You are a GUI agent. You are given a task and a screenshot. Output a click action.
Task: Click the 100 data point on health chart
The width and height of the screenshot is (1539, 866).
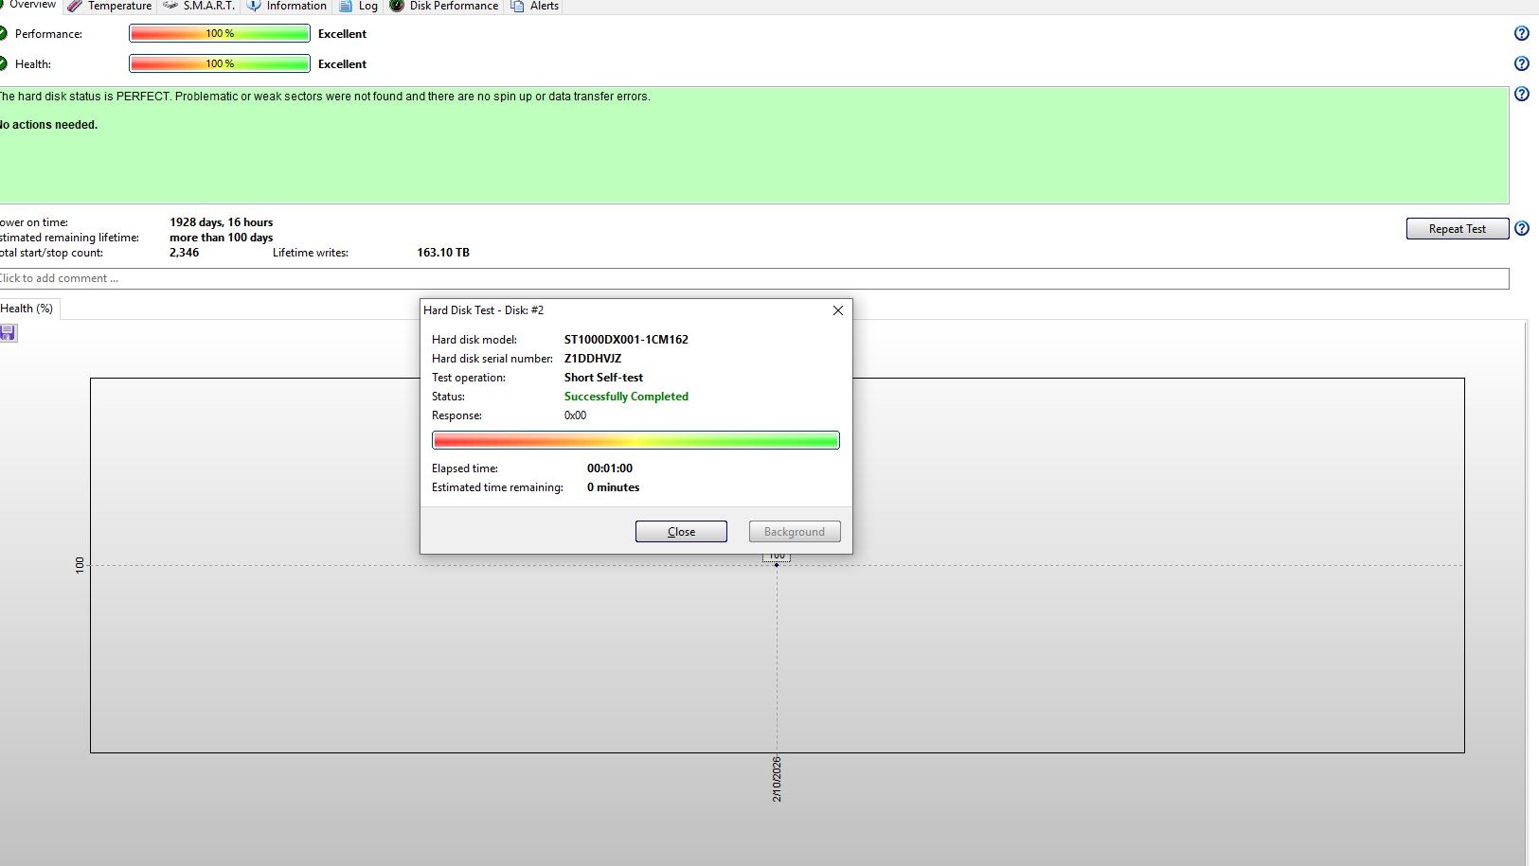click(777, 565)
